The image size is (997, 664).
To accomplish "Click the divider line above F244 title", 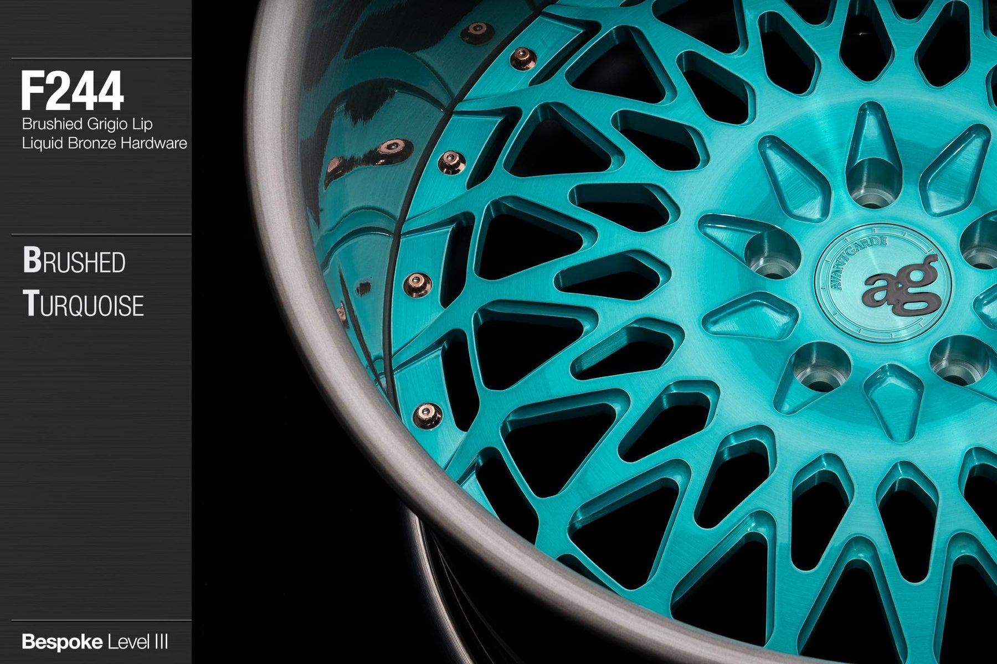I will pos(101,59).
